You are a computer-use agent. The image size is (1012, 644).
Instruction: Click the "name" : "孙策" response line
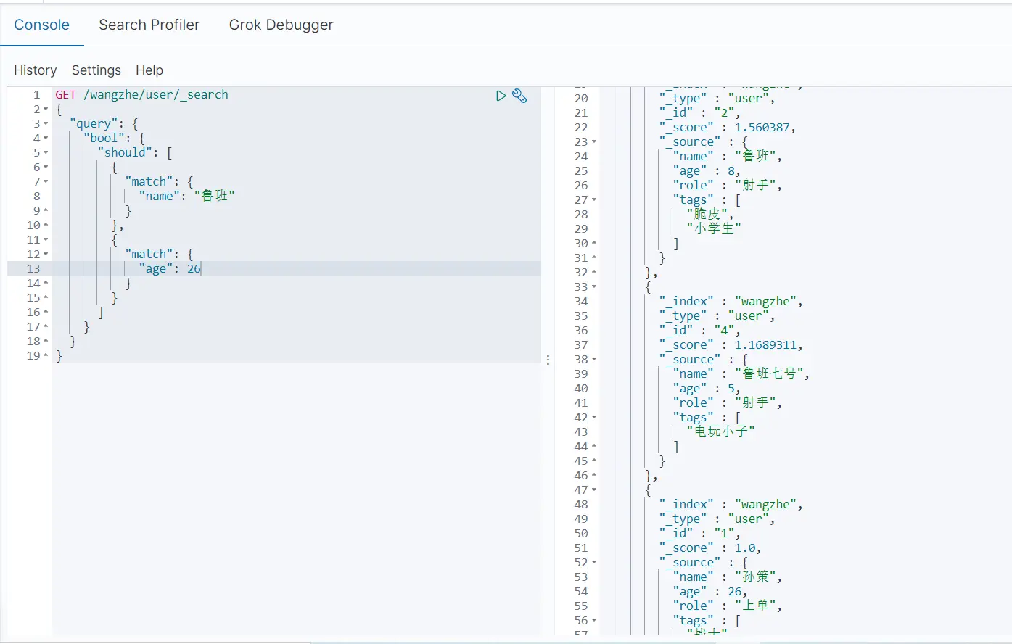click(728, 577)
